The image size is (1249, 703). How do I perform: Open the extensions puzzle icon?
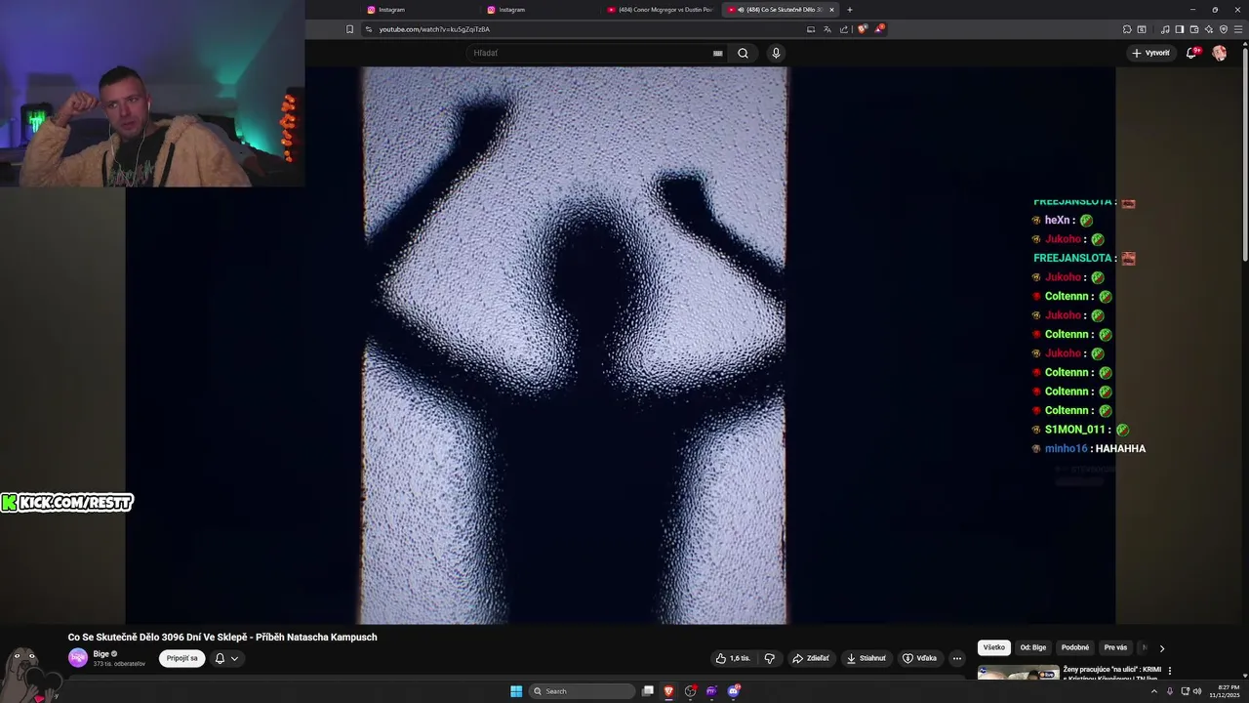[1127, 29]
